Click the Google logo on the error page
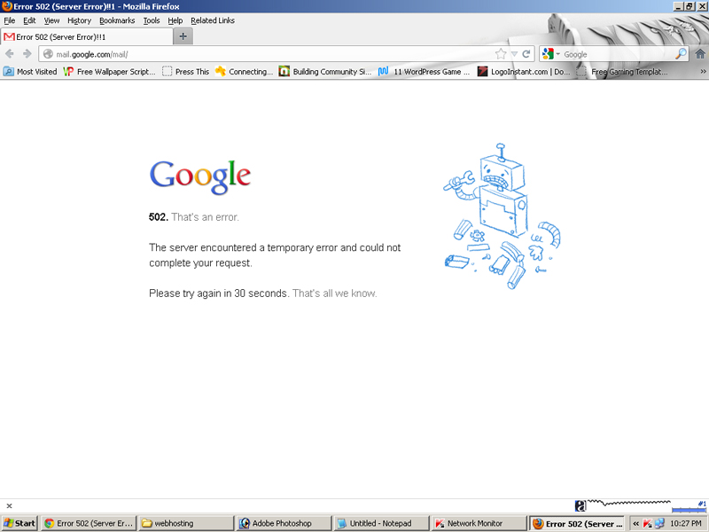 point(200,176)
